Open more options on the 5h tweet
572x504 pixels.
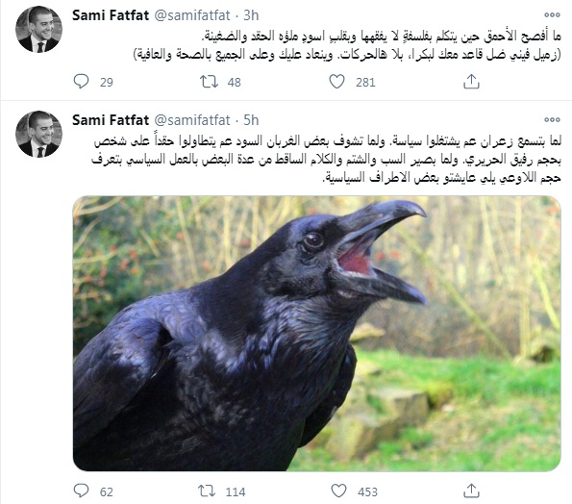click(552, 119)
